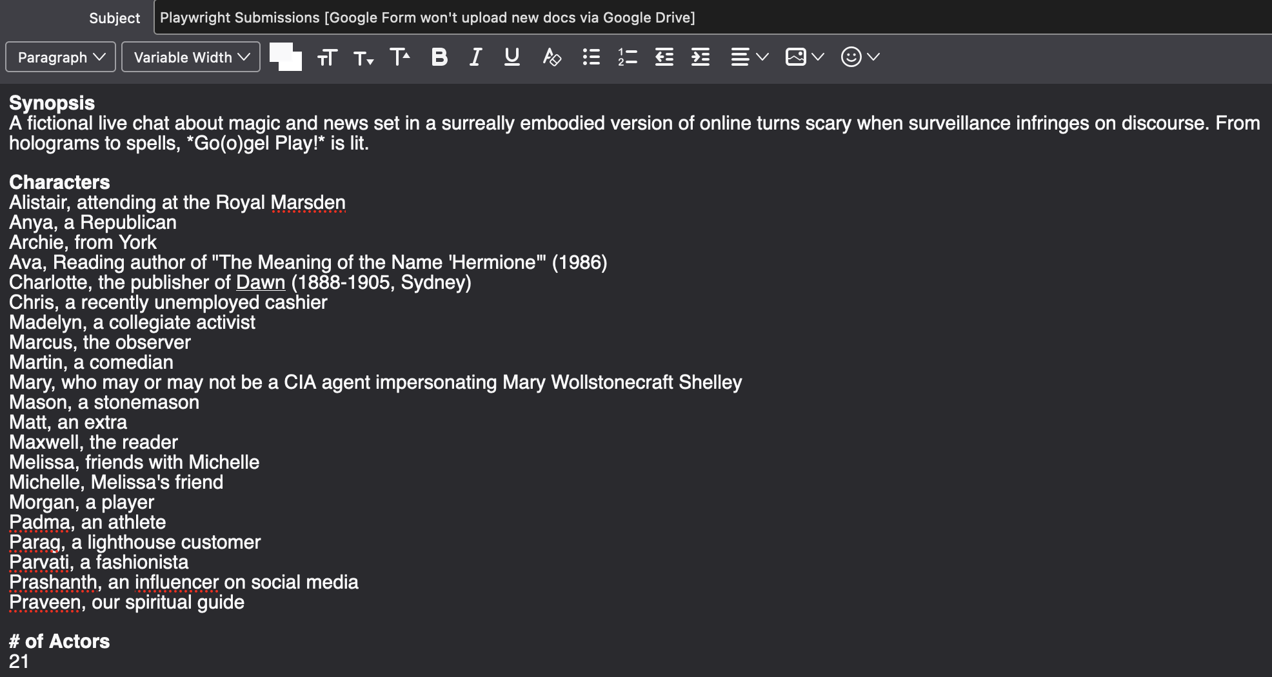Open the insert image menu
Screen dimensions: 1272x677
click(x=804, y=57)
